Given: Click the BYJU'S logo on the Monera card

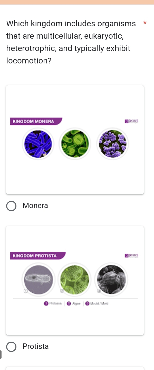Looking at the screenshot, I should (x=132, y=121).
